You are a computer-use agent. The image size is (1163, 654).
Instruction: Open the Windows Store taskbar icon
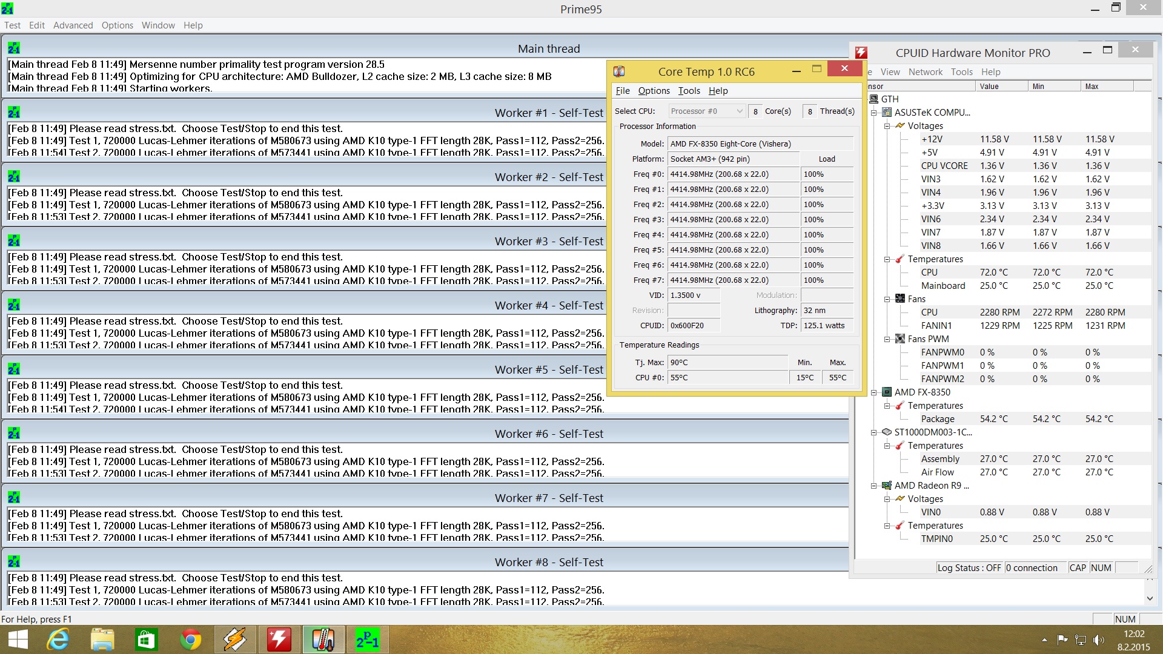(146, 639)
